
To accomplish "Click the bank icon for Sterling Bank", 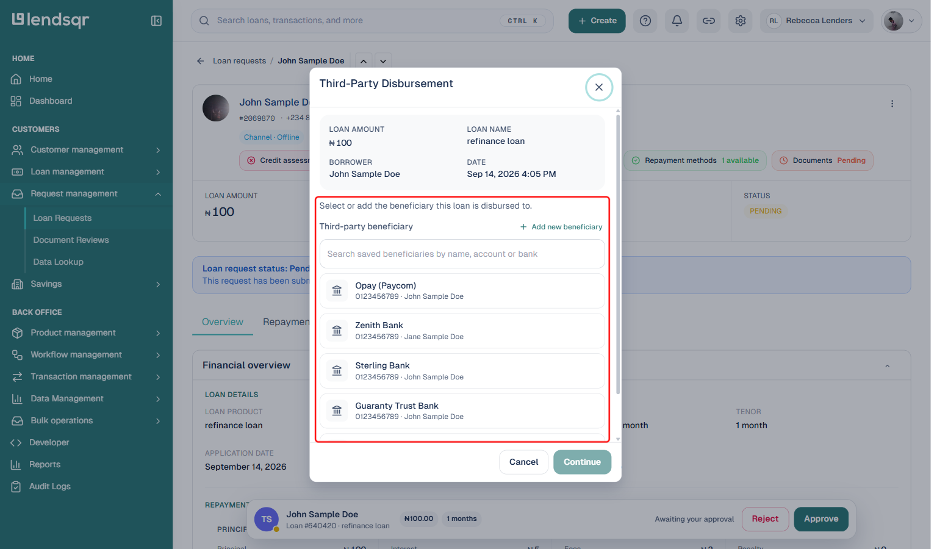I will [x=337, y=371].
